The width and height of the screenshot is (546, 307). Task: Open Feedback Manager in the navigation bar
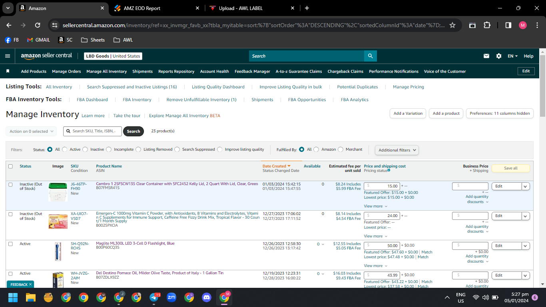252,71
